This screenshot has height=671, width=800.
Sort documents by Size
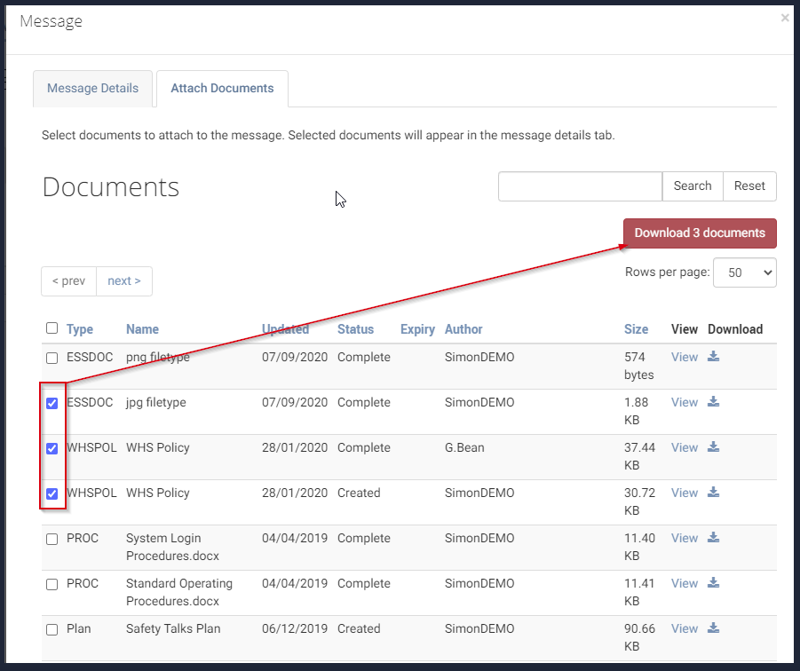[637, 329]
